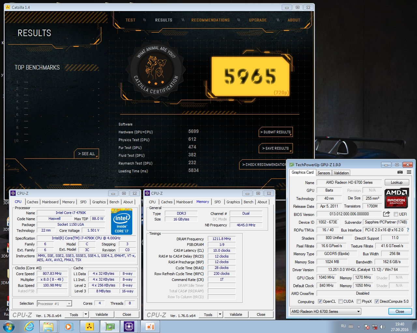Click the Lookup button in GPU-Z
The height and width of the screenshot is (333, 417).
click(x=396, y=182)
